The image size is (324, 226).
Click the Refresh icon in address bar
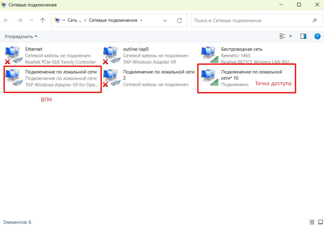click(180, 20)
